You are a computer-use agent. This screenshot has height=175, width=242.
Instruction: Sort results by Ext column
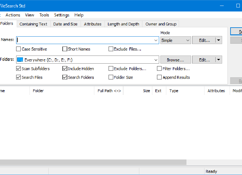[159, 91]
